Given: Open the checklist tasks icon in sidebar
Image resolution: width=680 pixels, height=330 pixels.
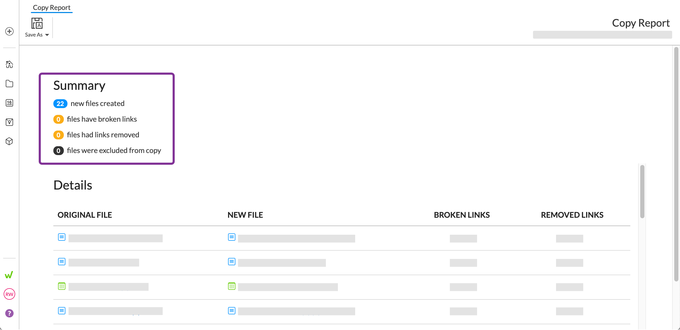Looking at the screenshot, I should (9, 122).
